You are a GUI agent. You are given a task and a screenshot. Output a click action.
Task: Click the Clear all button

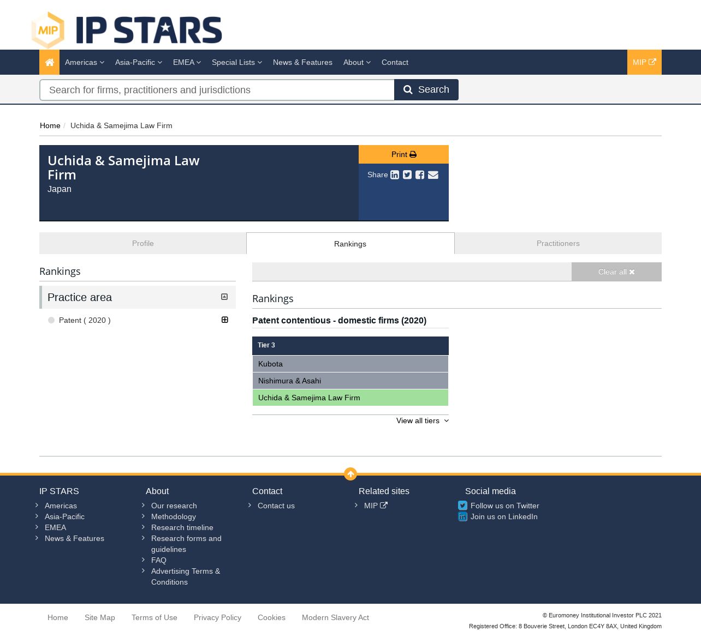616,272
